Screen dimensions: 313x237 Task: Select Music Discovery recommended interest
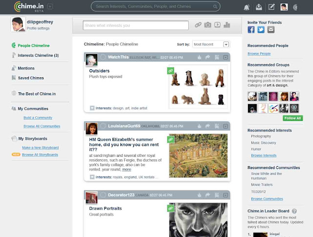click(x=264, y=143)
